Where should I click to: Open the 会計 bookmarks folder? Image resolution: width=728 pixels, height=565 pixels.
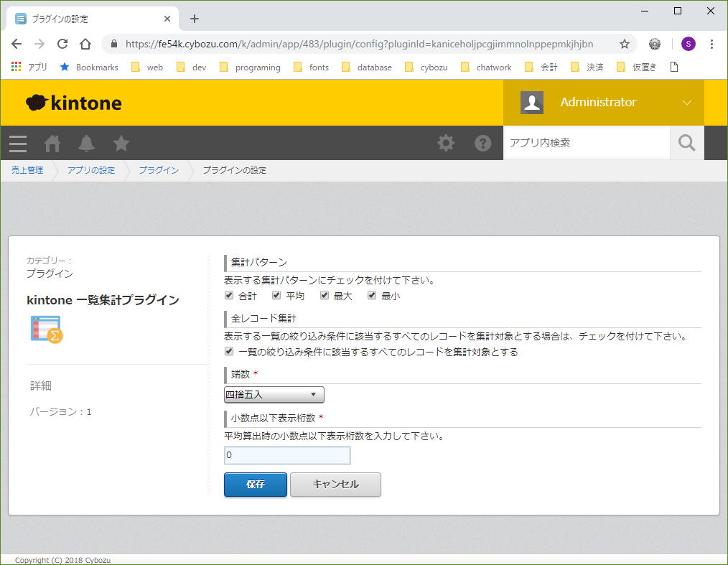(x=541, y=67)
